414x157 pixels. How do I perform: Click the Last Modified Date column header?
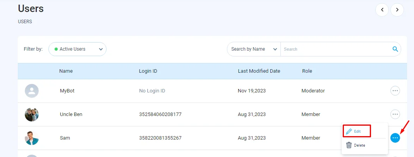[259, 71]
